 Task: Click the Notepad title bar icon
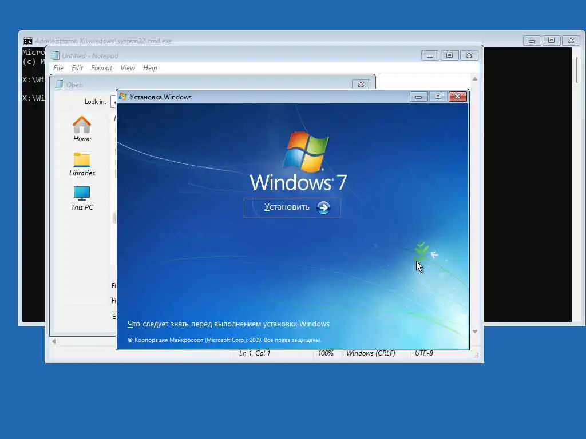56,55
